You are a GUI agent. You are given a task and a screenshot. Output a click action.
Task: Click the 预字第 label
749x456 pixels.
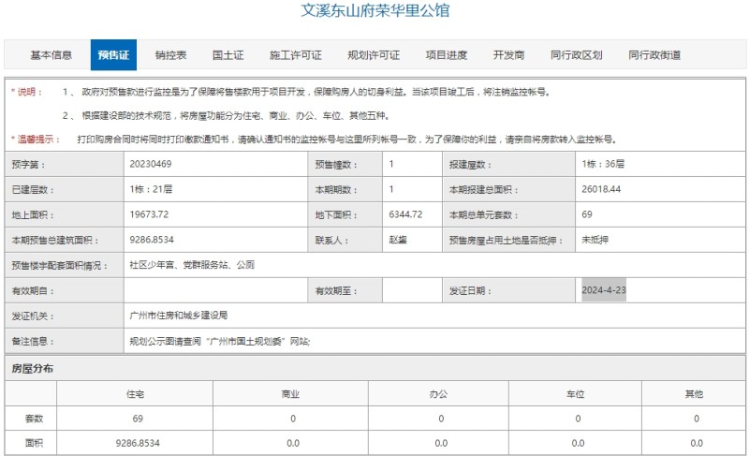point(28,165)
